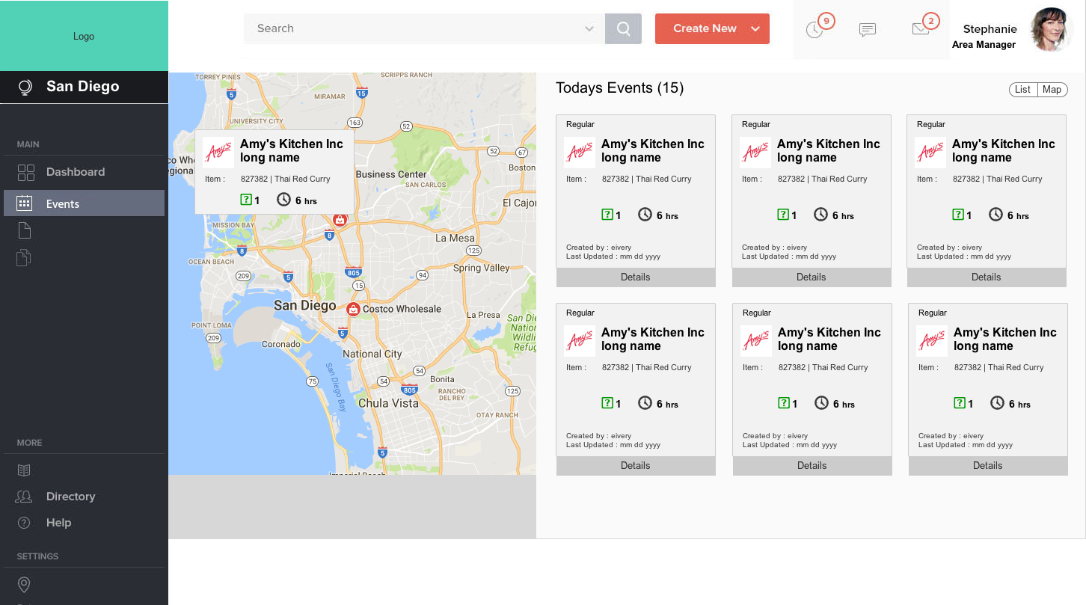Open the mail envelope icon with badge 2
Screen dimensions: 1086x605
pos(921,29)
